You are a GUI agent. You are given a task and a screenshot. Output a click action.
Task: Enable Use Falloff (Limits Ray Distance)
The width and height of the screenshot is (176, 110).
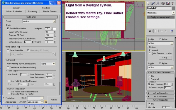tap(9, 81)
